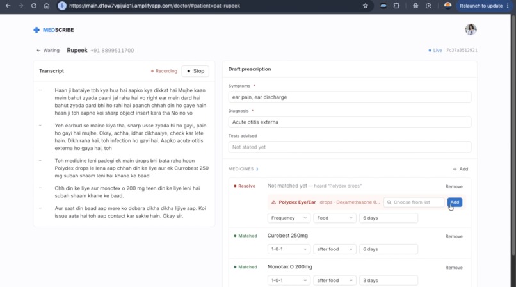Edit the 3 days duration for Monotax O
Screen dimensions: 516x287
pyautogui.click(x=389, y=281)
